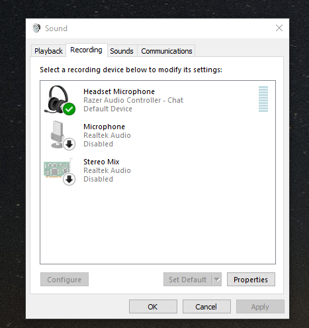Select the Recording tab
The height and width of the screenshot is (328, 309).
point(87,50)
